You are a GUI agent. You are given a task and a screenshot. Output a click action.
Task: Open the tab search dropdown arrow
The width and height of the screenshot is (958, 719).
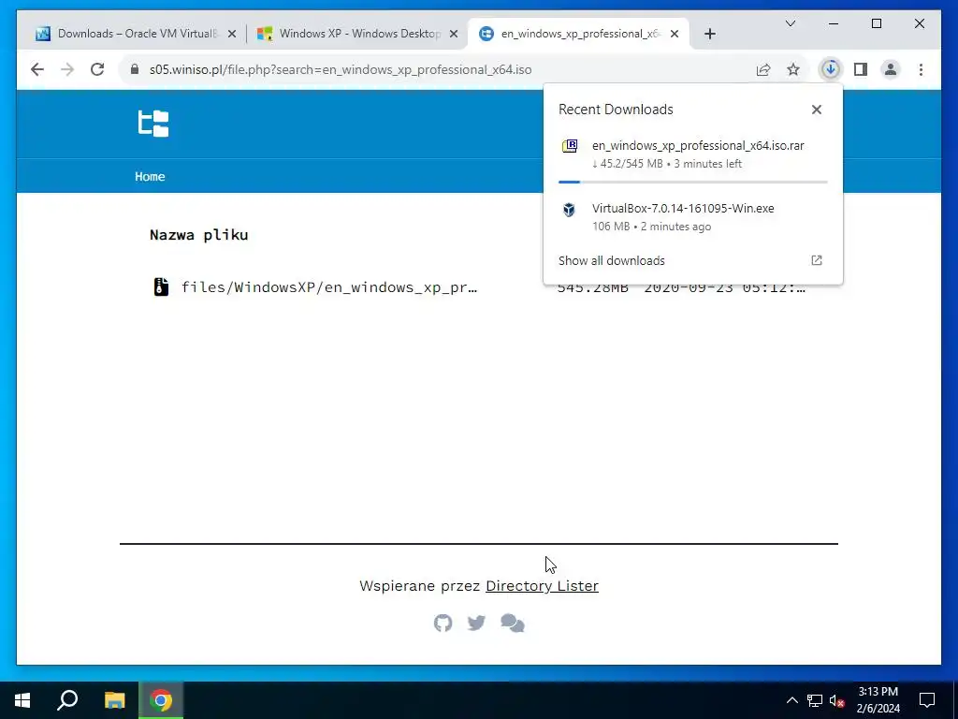tap(790, 23)
